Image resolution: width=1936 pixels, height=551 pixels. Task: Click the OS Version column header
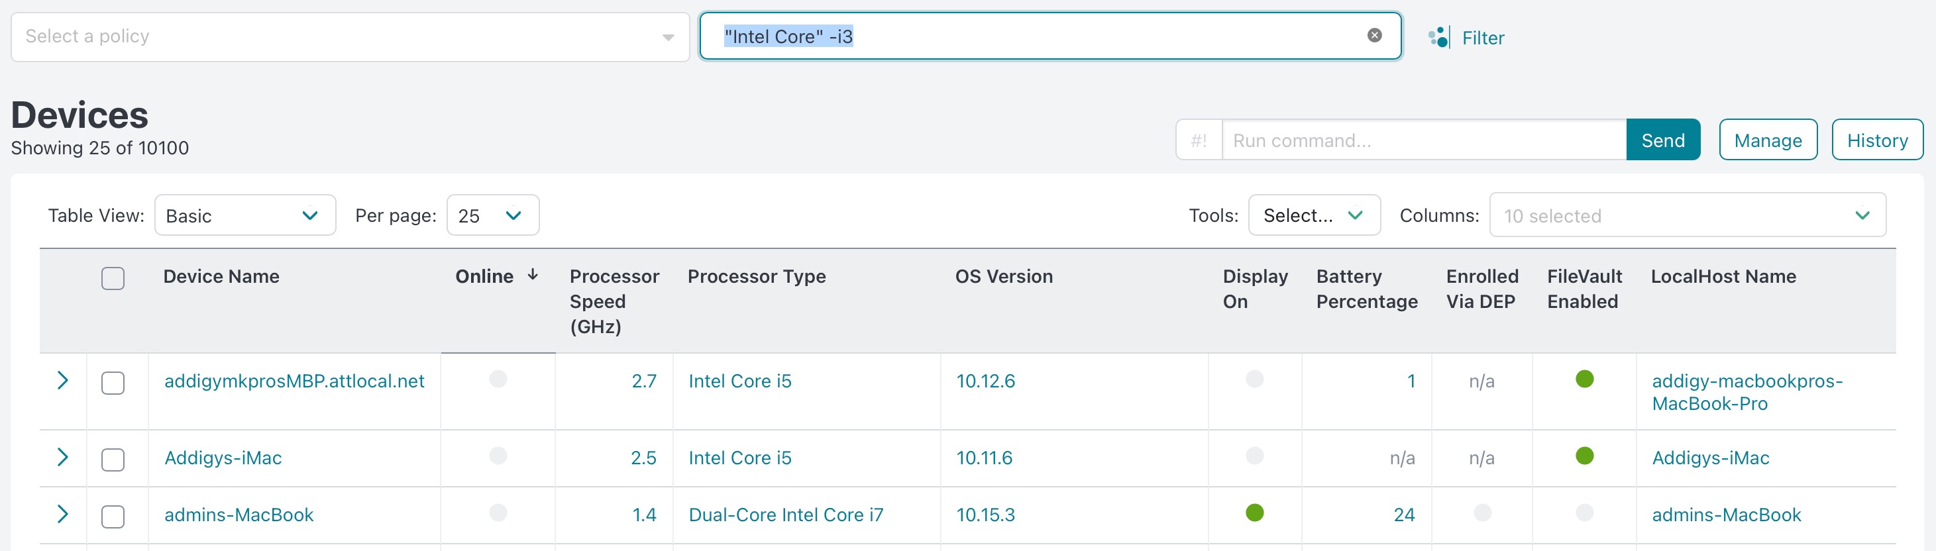click(x=1003, y=277)
